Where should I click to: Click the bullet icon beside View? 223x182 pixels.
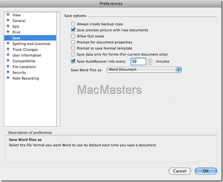pos(8,14)
